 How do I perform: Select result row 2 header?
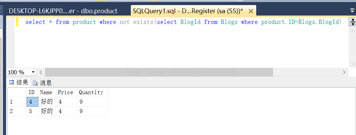[17, 111]
